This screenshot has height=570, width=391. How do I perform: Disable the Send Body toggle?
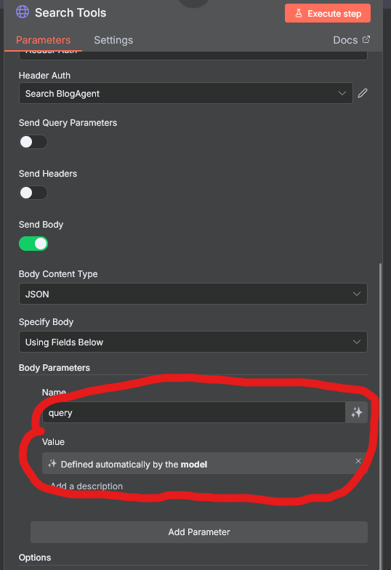(33, 244)
